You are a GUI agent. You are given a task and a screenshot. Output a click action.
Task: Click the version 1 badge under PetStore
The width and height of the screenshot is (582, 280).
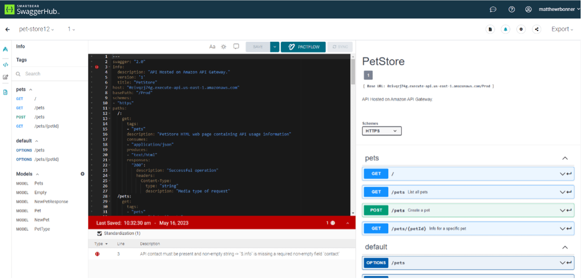368,75
